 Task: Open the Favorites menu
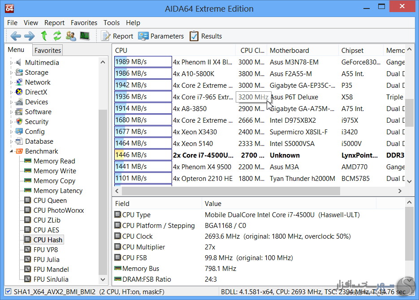click(84, 23)
